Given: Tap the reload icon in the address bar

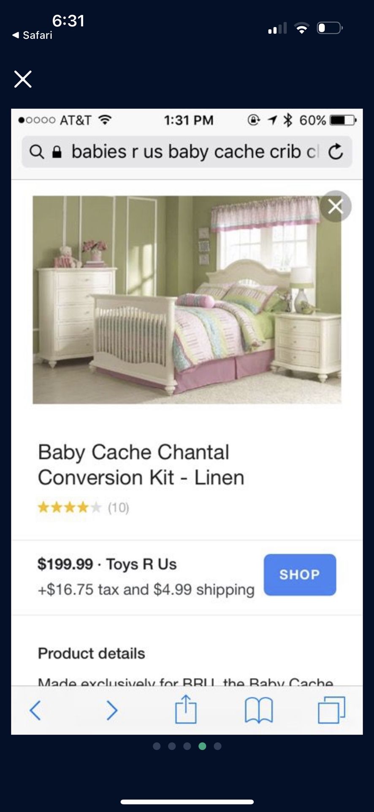Looking at the screenshot, I should pos(336,151).
